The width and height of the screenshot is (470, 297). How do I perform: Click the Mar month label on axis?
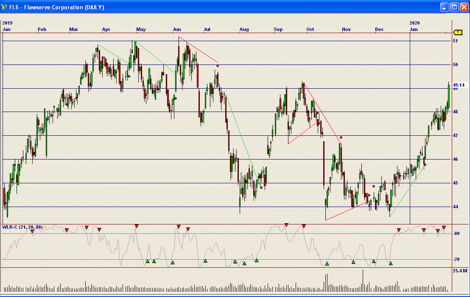[73, 29]
